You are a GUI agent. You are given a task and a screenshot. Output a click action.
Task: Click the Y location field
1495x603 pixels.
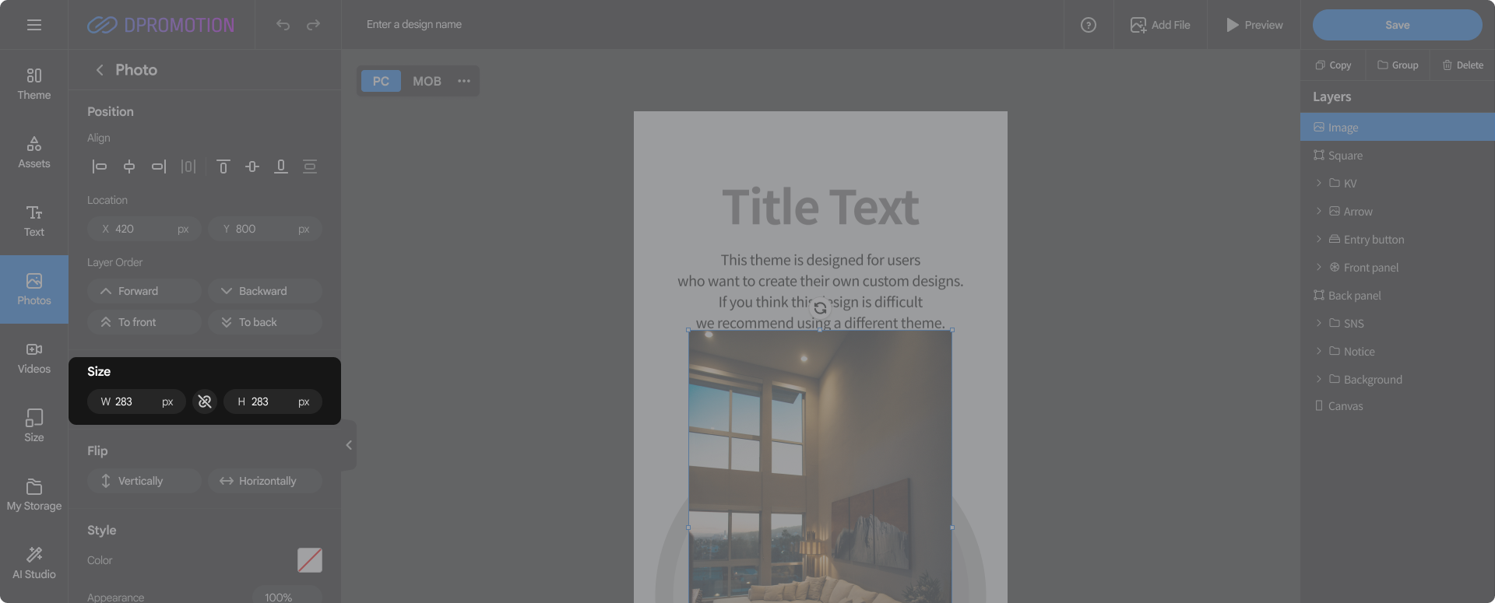coord(265,229)
